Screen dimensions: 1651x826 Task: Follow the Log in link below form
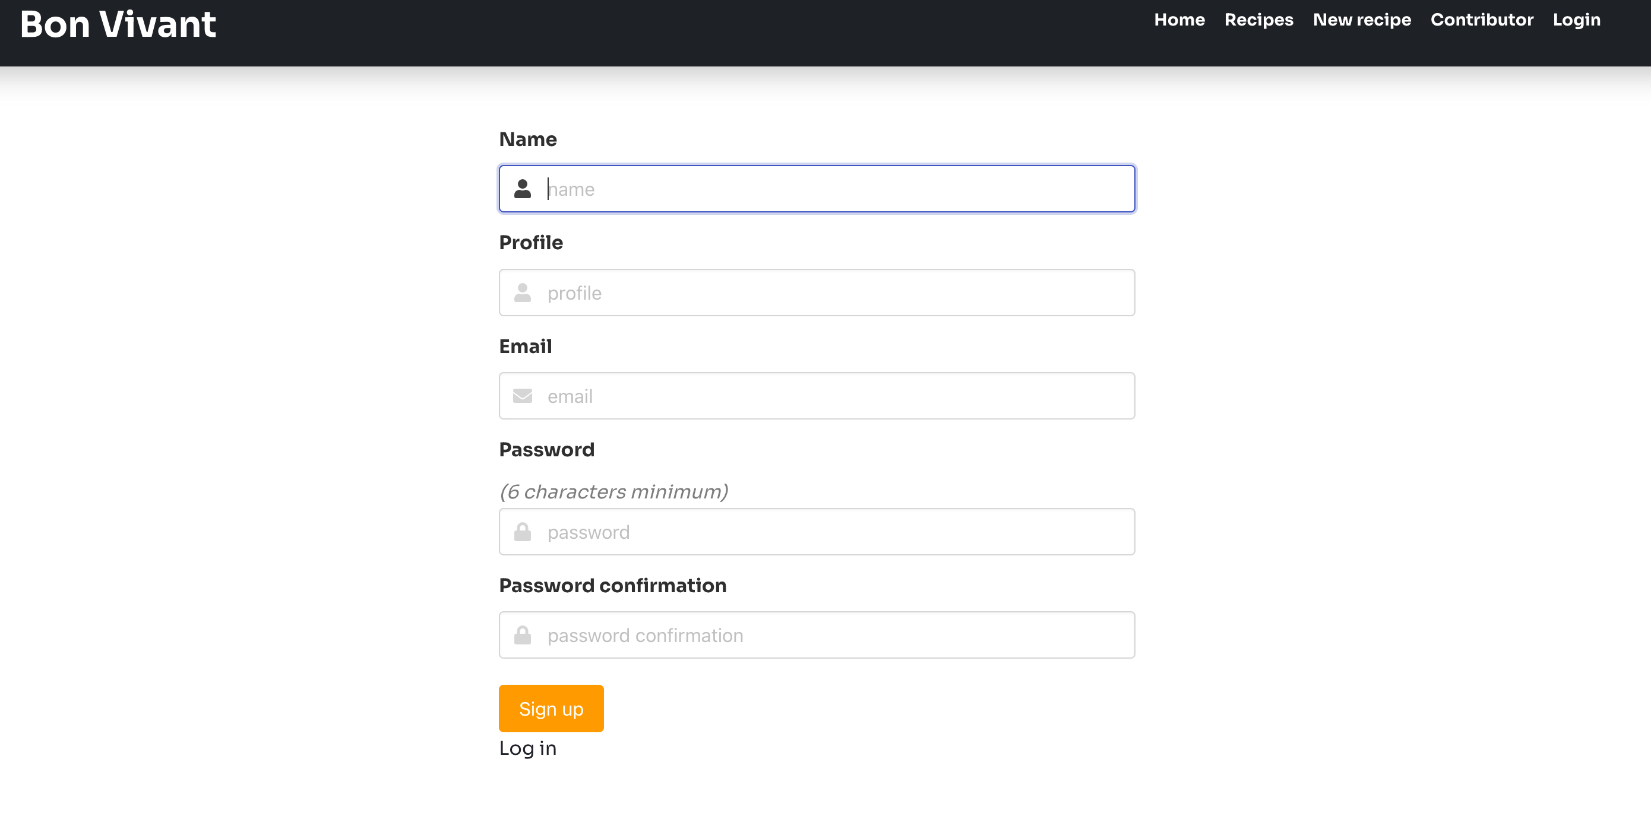(x=527, y=748)
